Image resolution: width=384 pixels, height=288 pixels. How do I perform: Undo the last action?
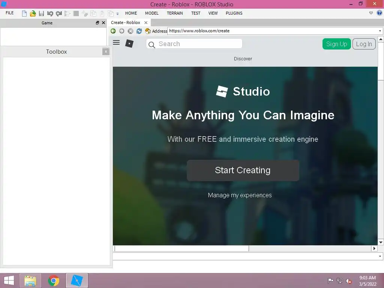(x=50, y=13)
